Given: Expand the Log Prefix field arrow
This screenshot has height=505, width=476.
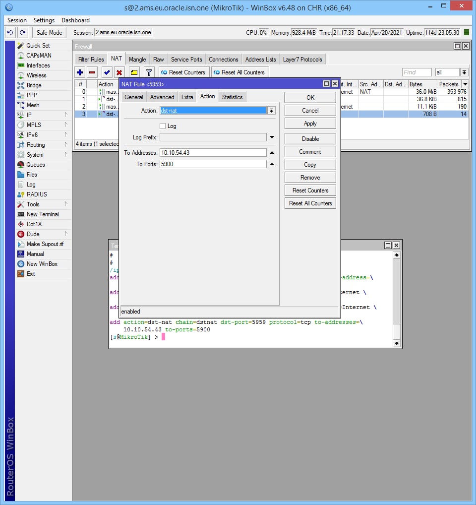Looking at the screenshot, I should 272,137.
